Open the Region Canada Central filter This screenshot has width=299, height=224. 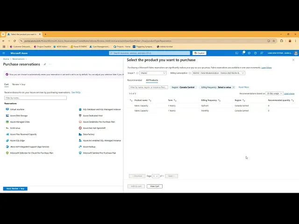point(183,87)
